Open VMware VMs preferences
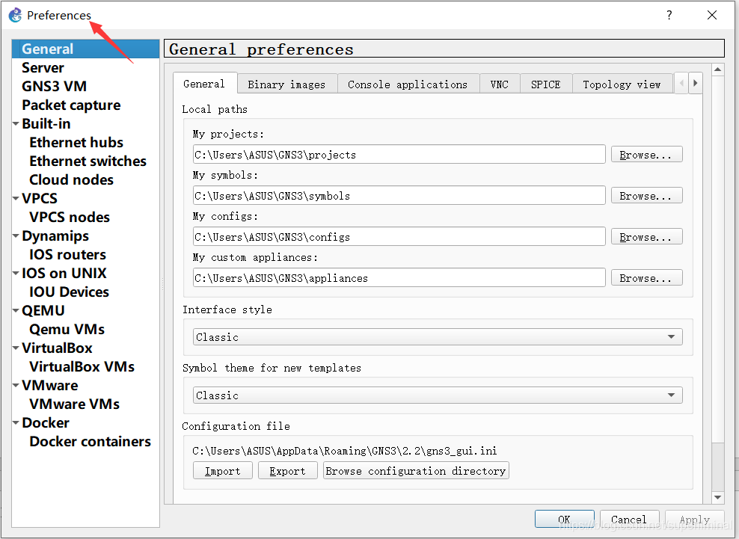This screenshot has width=739, height=539. coord(75,404)
